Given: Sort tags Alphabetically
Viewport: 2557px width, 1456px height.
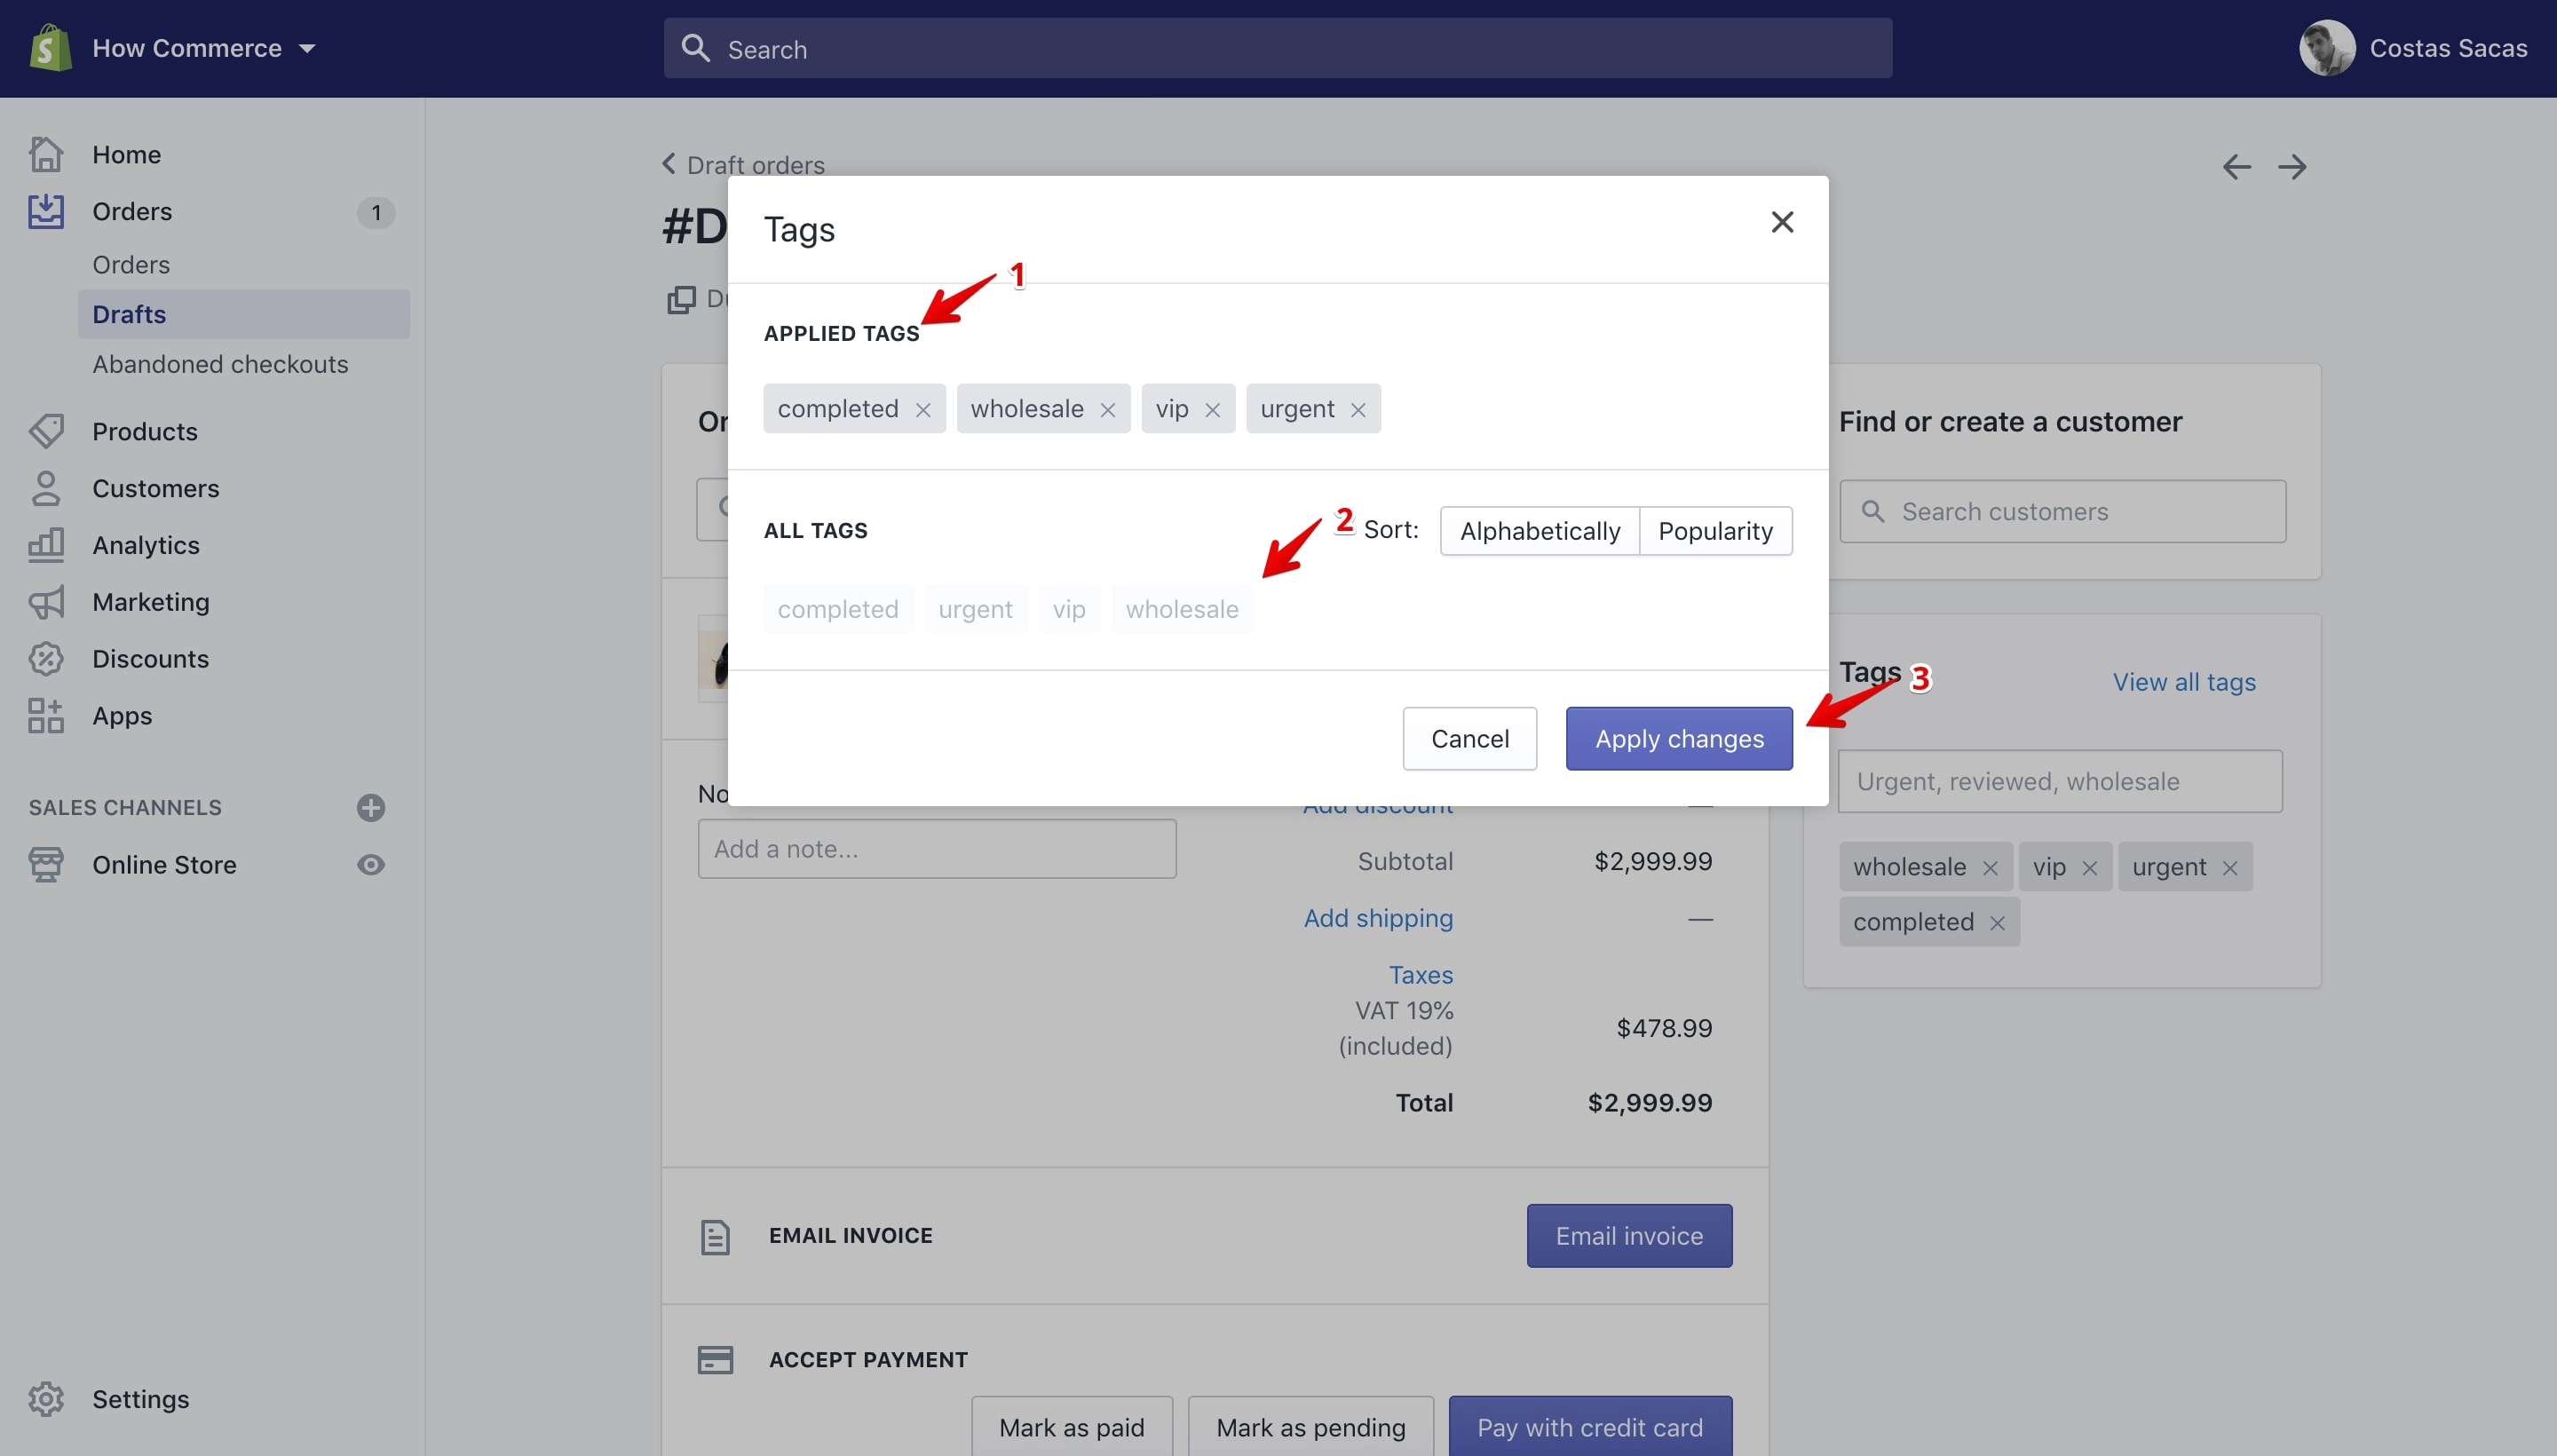Looking at the screenshot, I should pyautogui.click(x=1540, y=531).
